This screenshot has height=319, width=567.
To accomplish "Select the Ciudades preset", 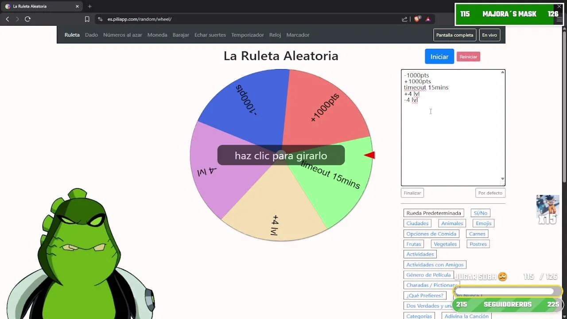I will pyautogui.click(x=417, y=223).
